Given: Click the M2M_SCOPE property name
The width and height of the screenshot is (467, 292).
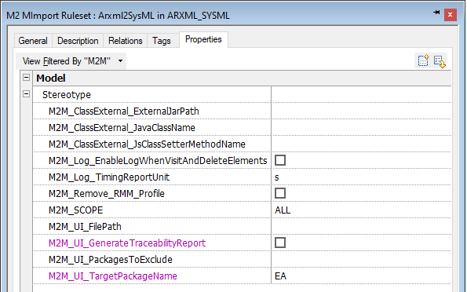Looking at the screenshot, I should (x=75, y=210).
